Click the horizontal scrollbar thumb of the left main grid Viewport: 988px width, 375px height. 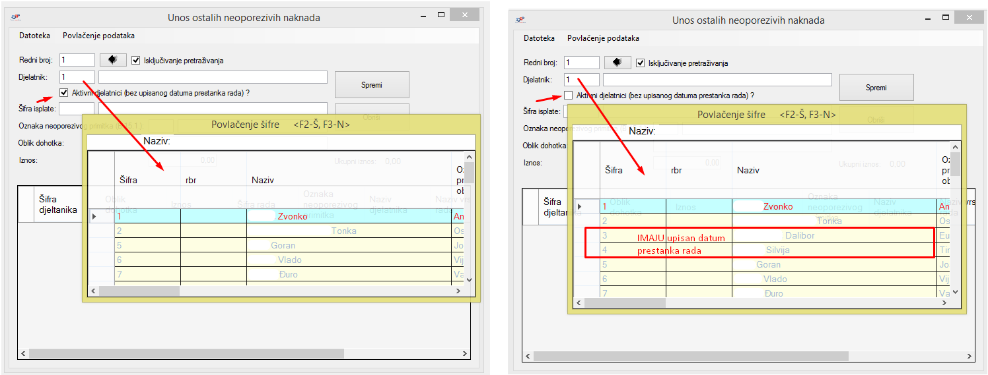[x=185, y=354]
